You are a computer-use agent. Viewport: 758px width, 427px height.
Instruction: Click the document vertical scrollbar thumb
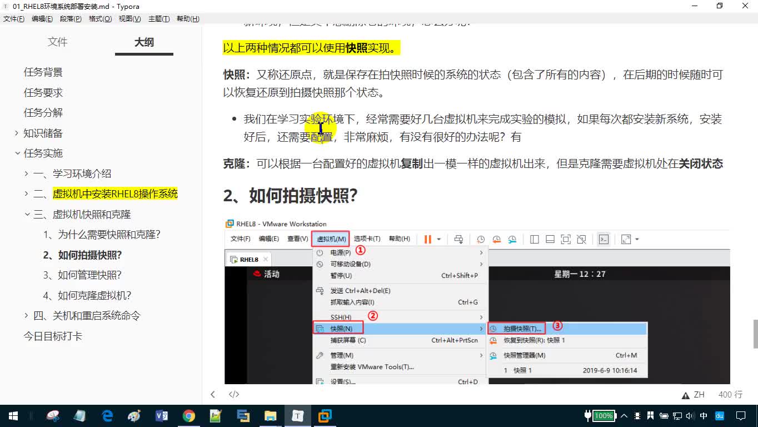[x=755, y=334]
